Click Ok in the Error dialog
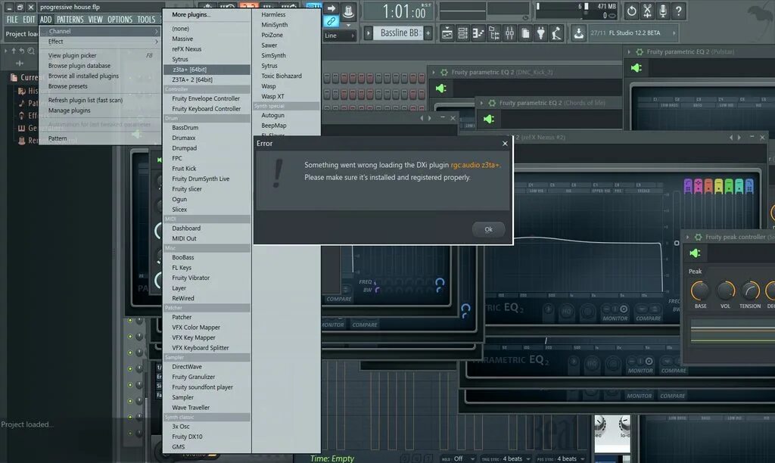Image resolution: width=775 pixels, height=463 pixels. point(488,229)
